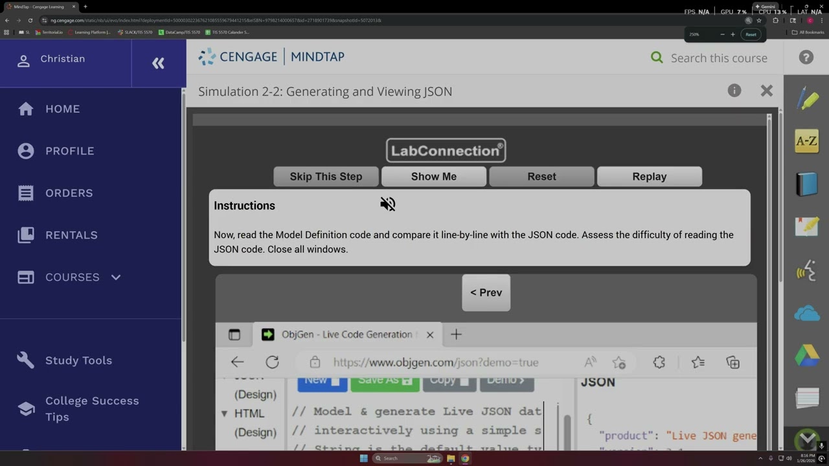Viewport: 829px width, 466px height.
Task: Go back with Prev button
Action: pos(486,293)
